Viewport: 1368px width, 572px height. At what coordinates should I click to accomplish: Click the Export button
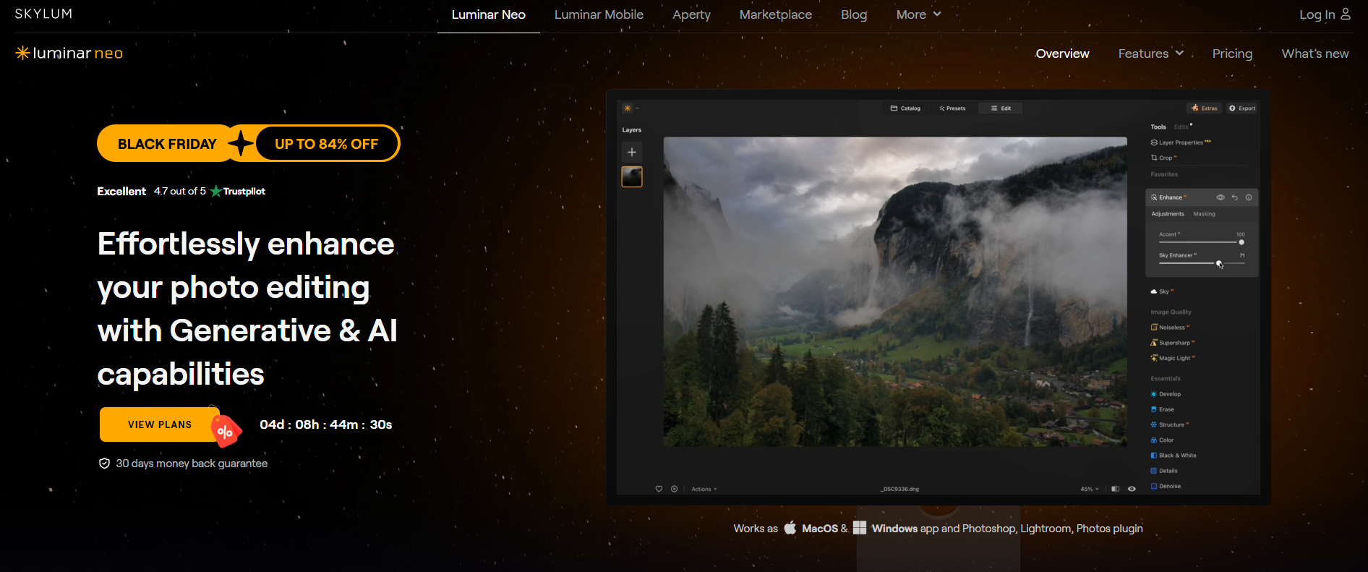[1242, 108]
